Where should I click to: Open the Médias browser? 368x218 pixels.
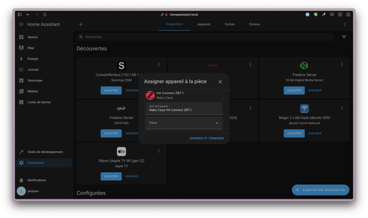point(33,91)
